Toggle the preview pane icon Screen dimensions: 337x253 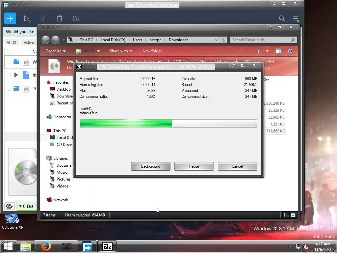(x=278, y=51)
